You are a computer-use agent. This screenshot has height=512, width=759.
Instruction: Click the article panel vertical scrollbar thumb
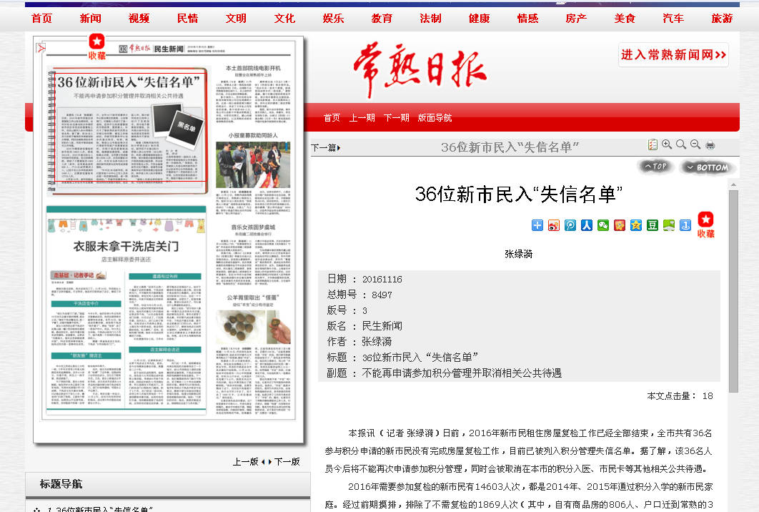(x=733, y=290)
